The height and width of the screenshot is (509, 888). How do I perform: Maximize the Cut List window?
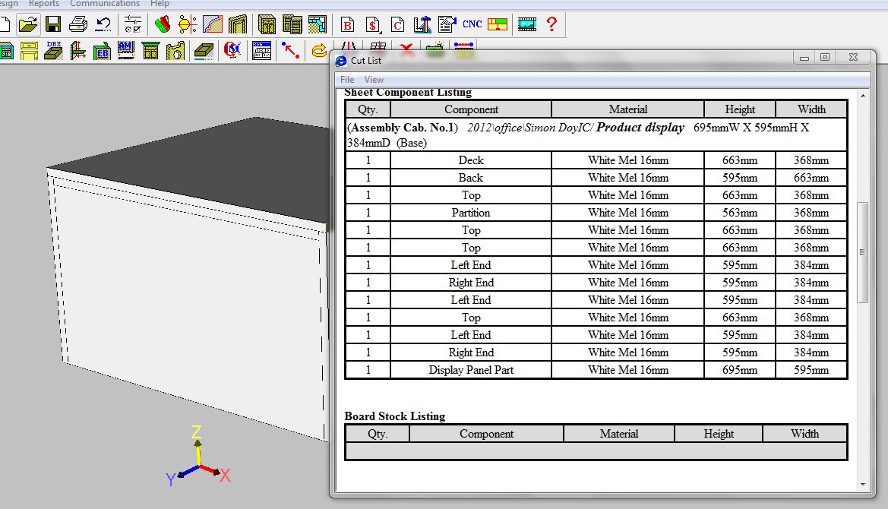click(x=825, y=58)
